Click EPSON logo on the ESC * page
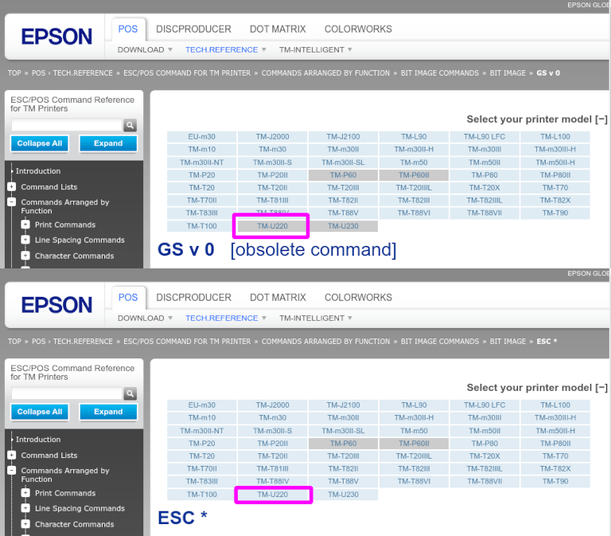The image size is (611, 536). pos(56,305)
